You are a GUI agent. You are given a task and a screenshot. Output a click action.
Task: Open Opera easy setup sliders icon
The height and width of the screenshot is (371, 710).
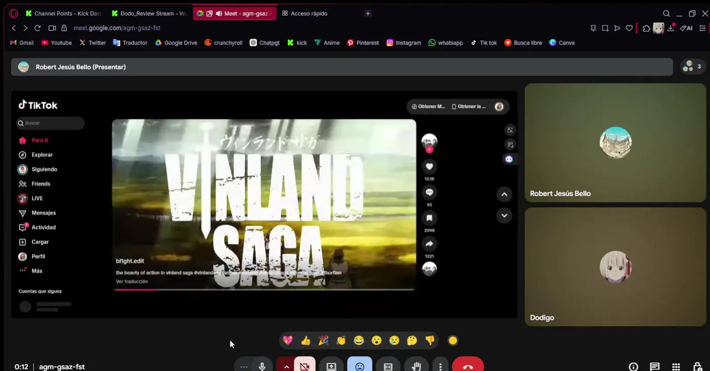point(702,28)
